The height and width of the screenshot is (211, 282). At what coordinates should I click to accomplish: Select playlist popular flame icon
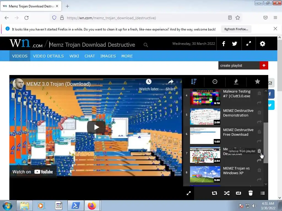coord(236,82)
